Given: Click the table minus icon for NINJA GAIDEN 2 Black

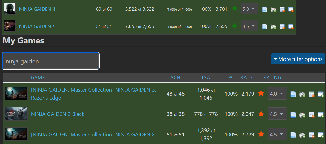Looking at the screenshot, I should pyautogui.click(x=312, y=114).
